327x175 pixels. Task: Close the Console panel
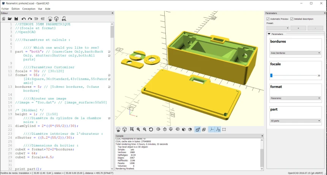point(262,136)
